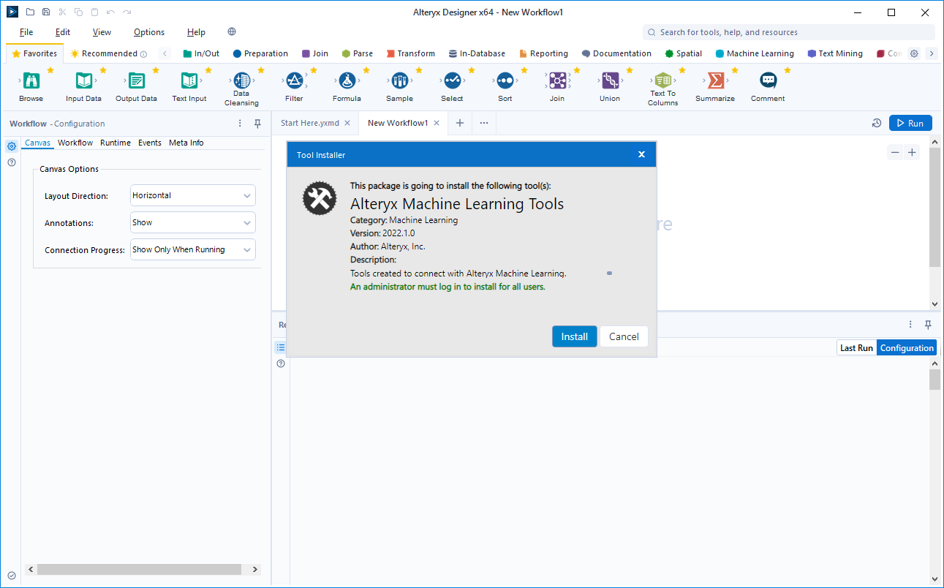944x588 pixels.
Task: Click the Formula tool icon
Action: [x=347, y=80]
